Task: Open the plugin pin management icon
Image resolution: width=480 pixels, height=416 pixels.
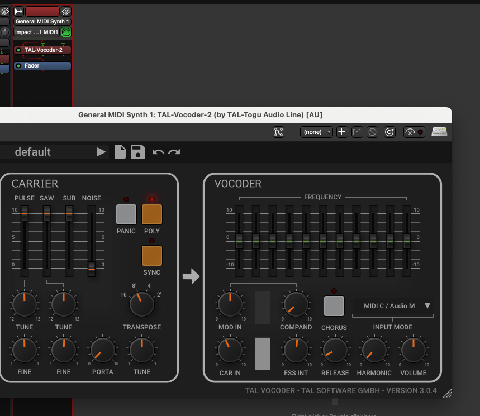Action: point(279,132)
